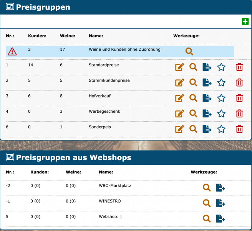Mark Stammkundenpreise with the star icon
The width and height of the screenshot is (252, 231).
(221, 83)
